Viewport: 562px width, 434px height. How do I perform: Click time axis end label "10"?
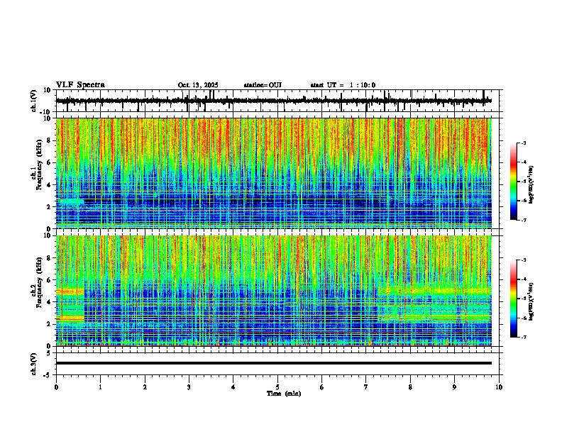499,387
